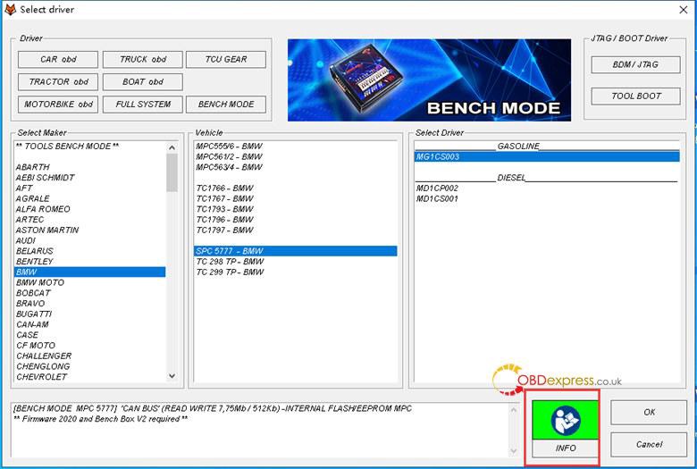Select TC1796 - BMW vehicle
The height and width of the screenshot is (469, 697).
(296, 220)
